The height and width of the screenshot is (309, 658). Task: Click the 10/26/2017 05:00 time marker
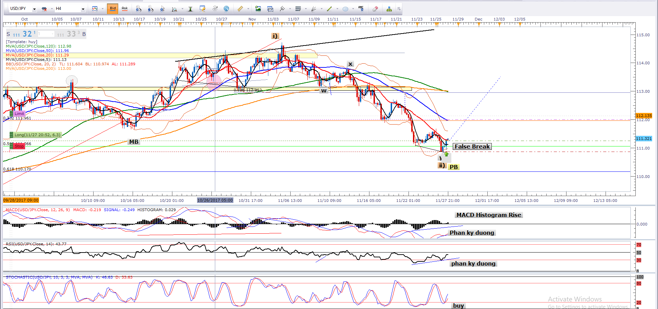(215, 200)
